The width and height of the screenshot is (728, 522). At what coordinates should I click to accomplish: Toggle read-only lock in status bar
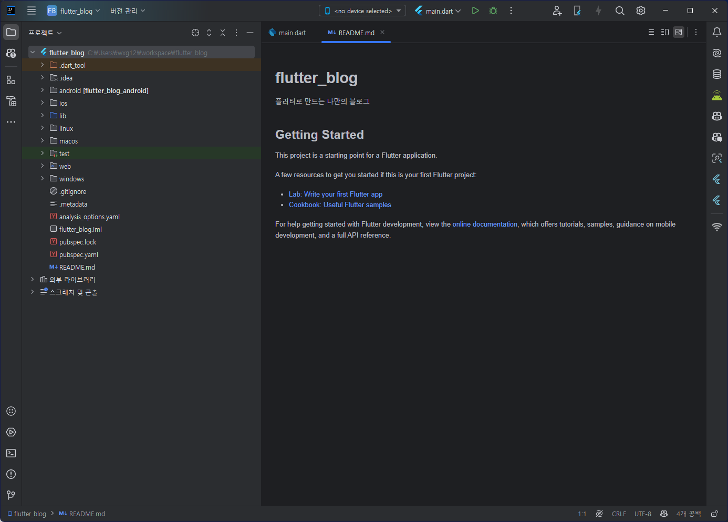pyautogui.click(x=715, y=514)
